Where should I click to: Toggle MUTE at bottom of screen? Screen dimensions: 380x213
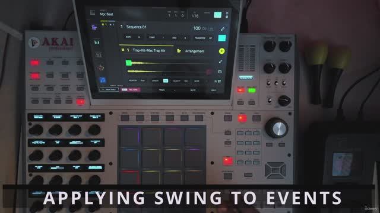coord(192,90)
